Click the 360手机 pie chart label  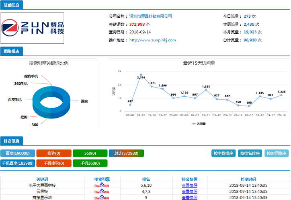pyautogui.click(x=21, y=84)
